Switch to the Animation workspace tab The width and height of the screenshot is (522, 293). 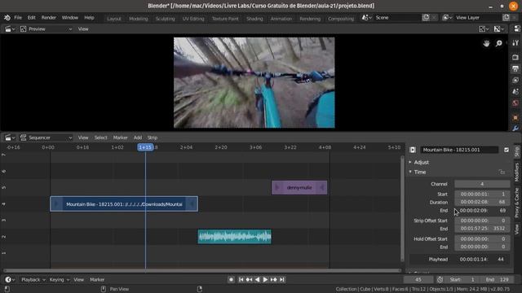281,19
